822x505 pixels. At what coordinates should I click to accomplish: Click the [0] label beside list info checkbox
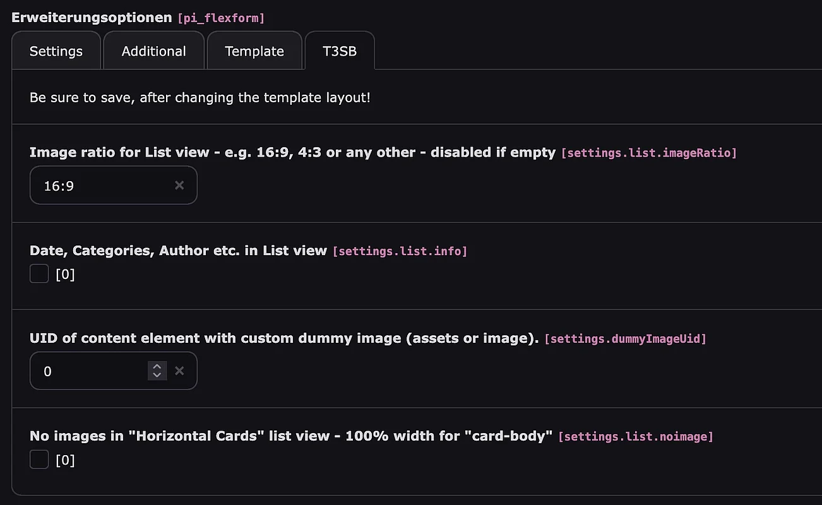click(65, 275)
